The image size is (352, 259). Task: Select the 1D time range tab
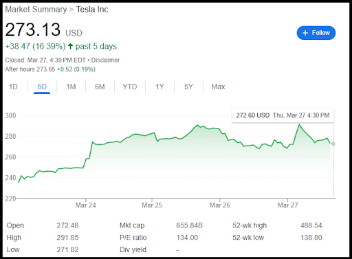(x=13, y=87)
